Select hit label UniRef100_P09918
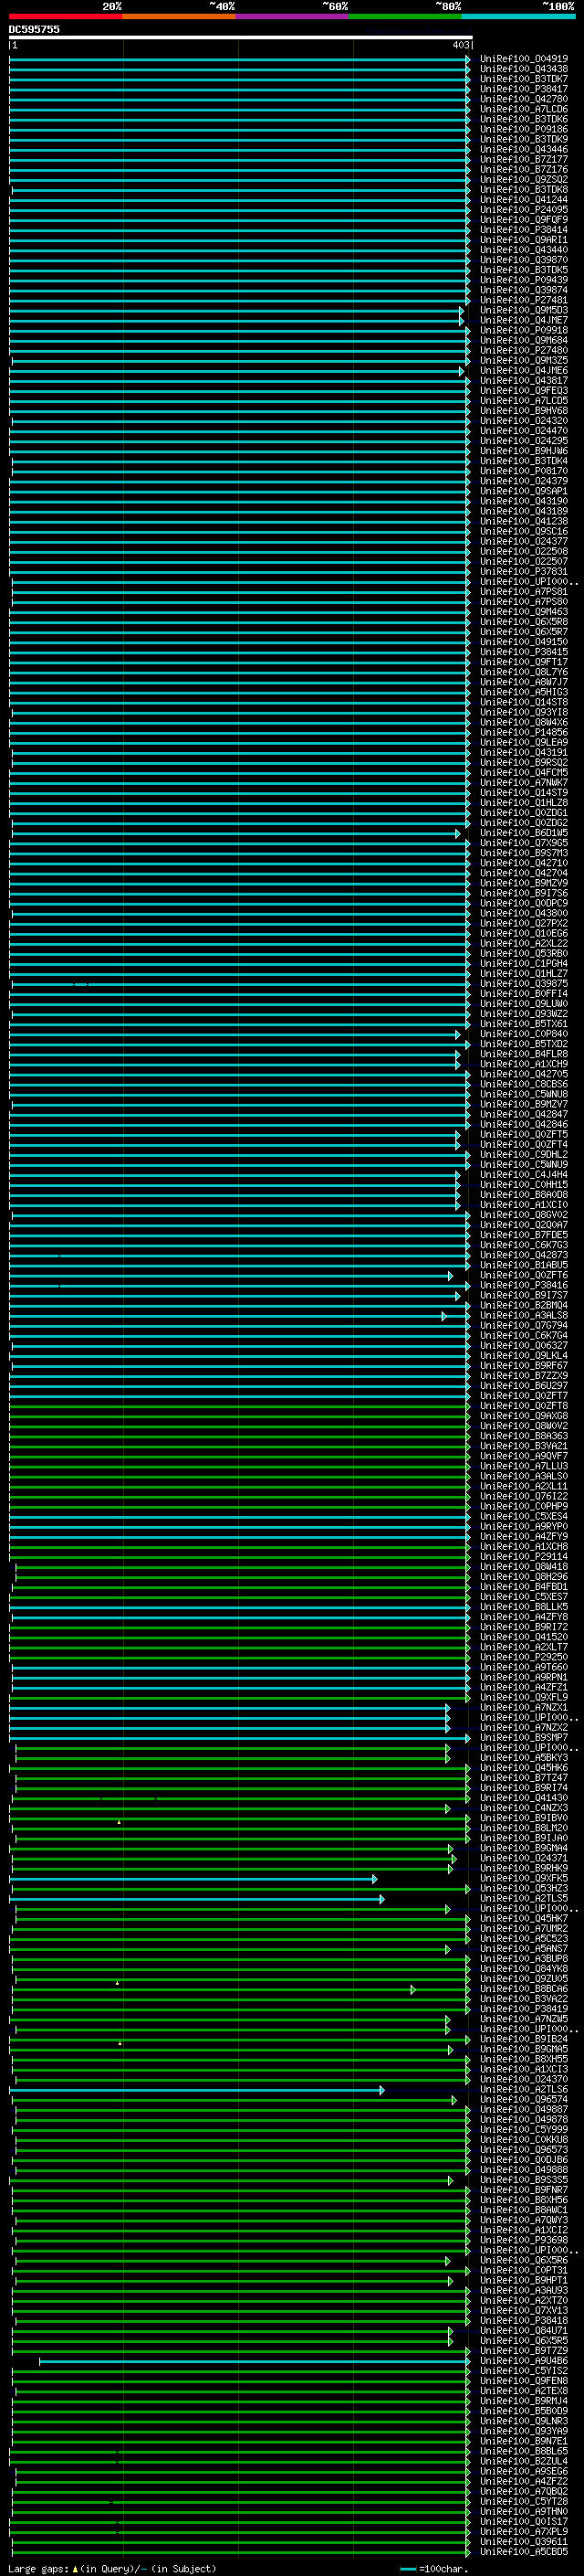Screen dimensions: 584x2576 (x=523, y=330)
